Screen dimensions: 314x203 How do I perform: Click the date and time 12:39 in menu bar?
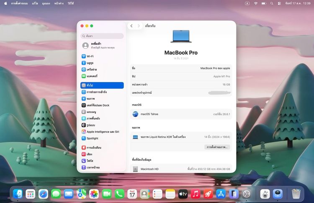[x=298, y=3]
